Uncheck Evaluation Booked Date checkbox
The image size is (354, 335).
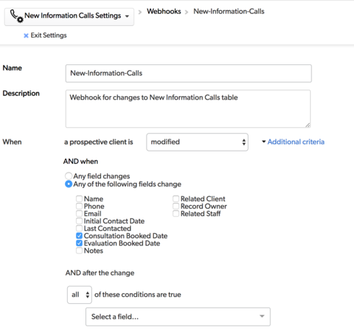(x=79, y=243)
